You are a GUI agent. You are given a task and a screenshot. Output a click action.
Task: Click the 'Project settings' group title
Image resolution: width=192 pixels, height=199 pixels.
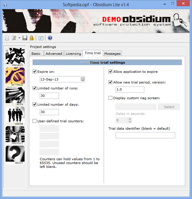pyautogui.click(x=43, y=47)
